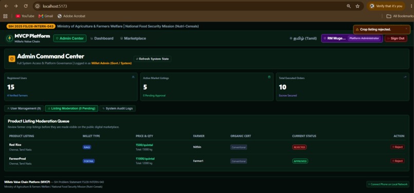Click the 0 Pending Approval text
This screenshot has height=193, width=414.
coord(154,95)
